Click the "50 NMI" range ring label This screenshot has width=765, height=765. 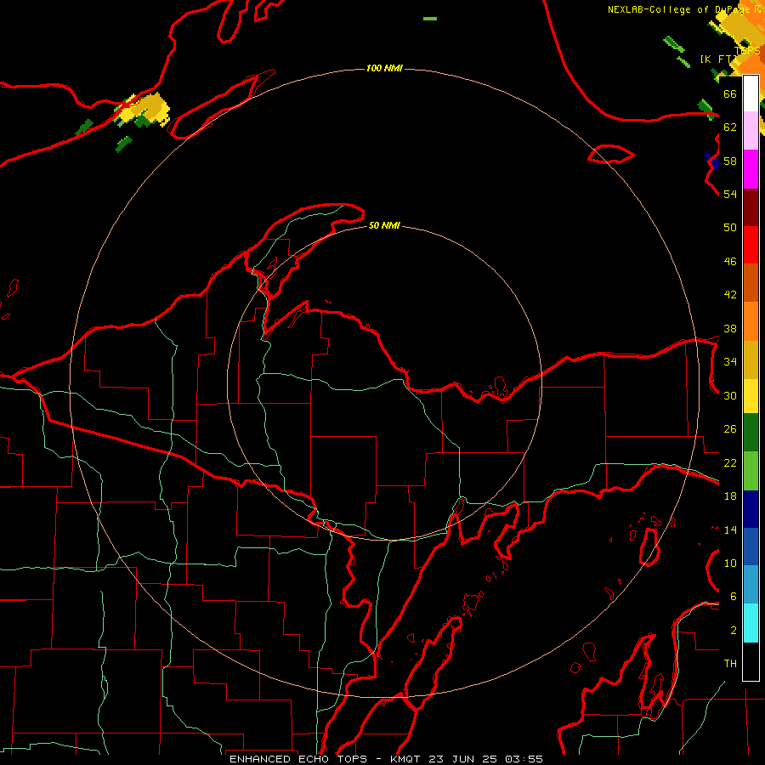pyautogui.click(x=384, y=225)
